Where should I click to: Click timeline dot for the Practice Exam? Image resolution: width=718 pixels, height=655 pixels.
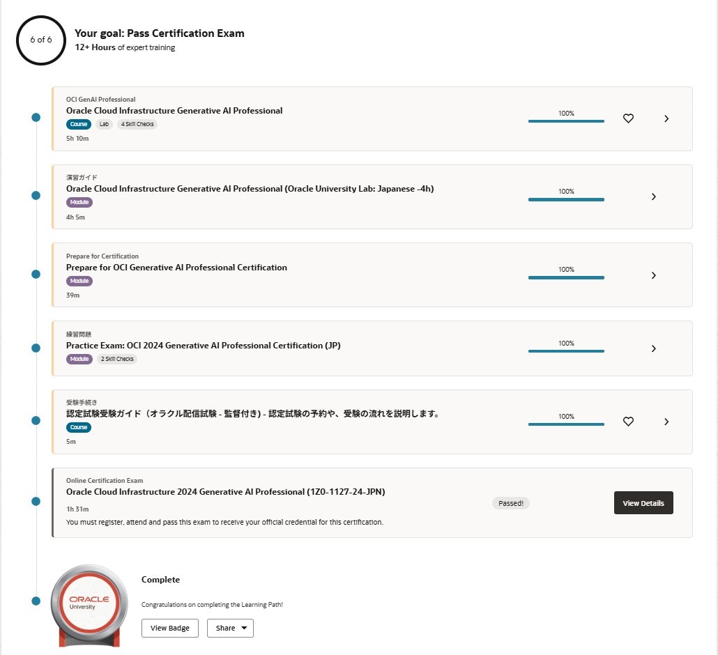click(36, 348)
